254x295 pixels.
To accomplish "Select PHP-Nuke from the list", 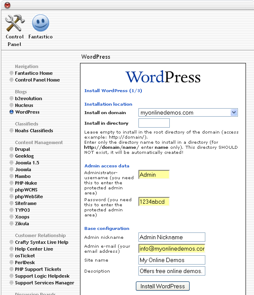I will [26, 183].
